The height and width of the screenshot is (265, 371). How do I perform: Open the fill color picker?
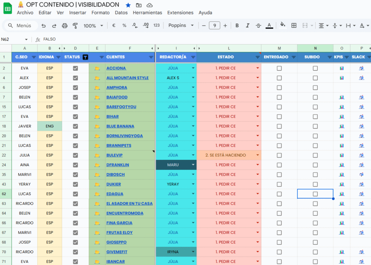click(283, 25)
